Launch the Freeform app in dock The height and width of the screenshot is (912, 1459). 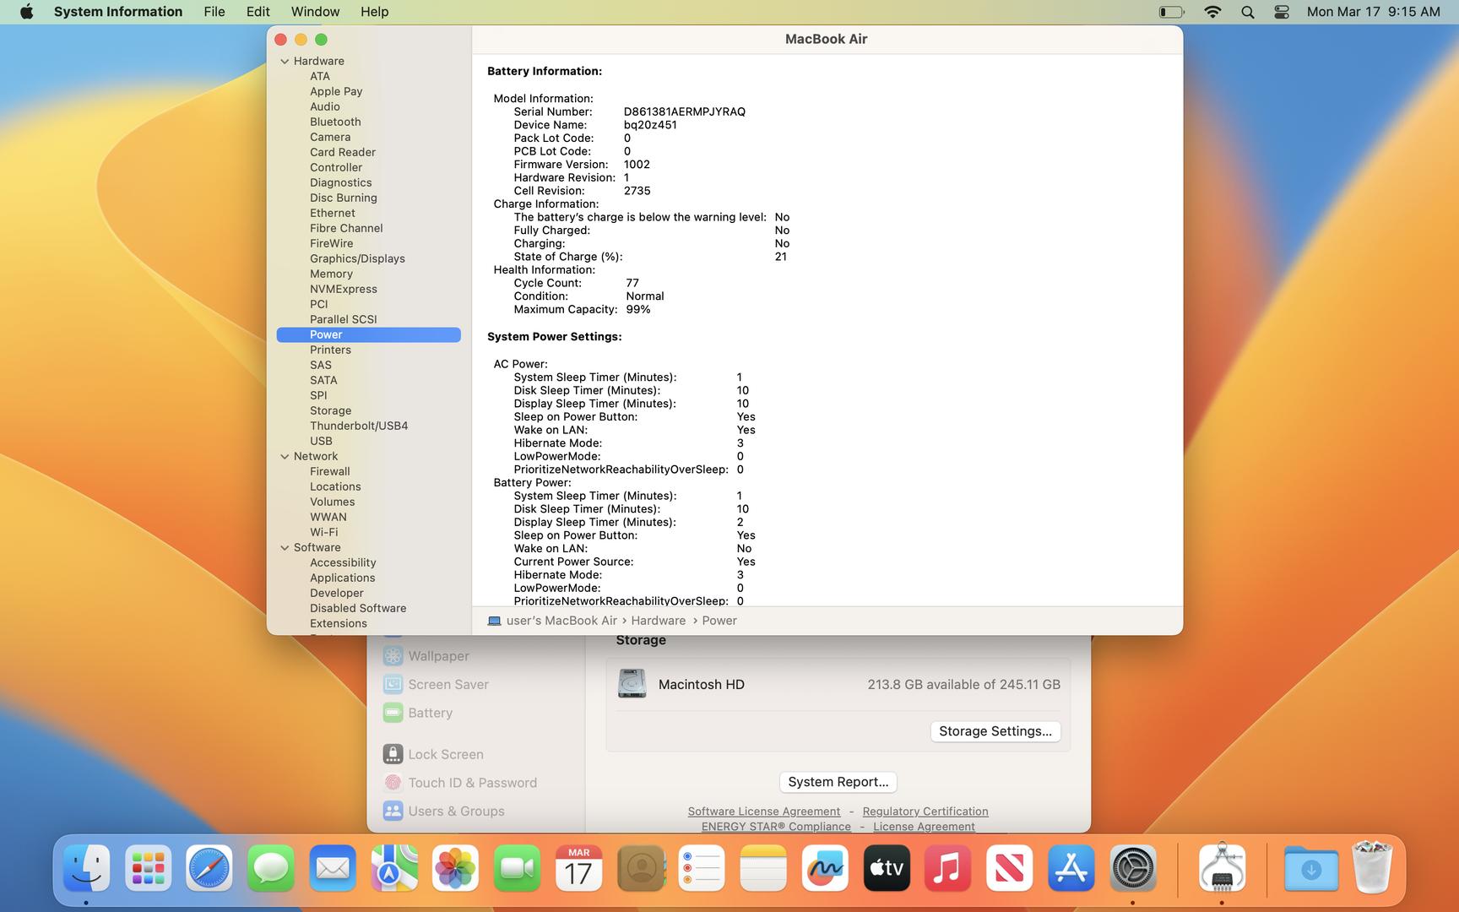pos(824,868)
